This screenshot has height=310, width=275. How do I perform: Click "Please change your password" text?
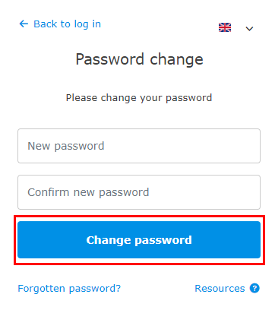tap(139, 98)
